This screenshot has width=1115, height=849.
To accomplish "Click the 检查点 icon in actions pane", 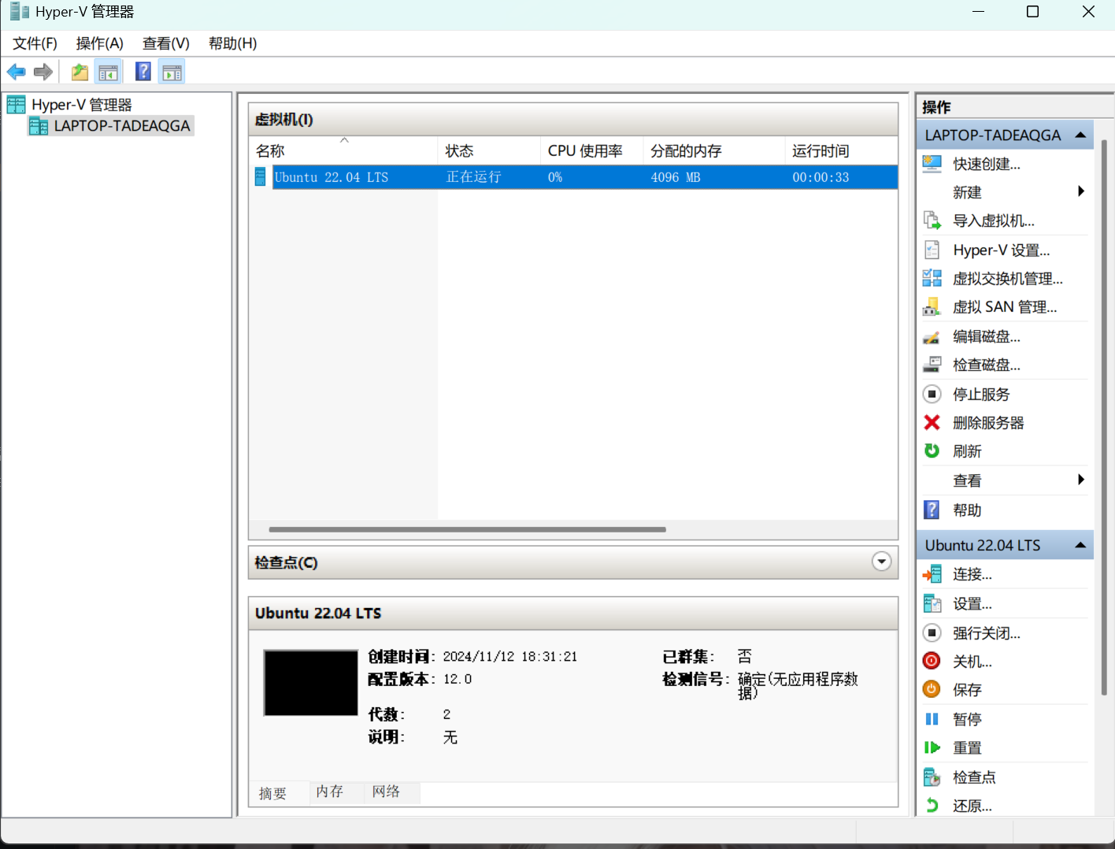I will [932, 777].
